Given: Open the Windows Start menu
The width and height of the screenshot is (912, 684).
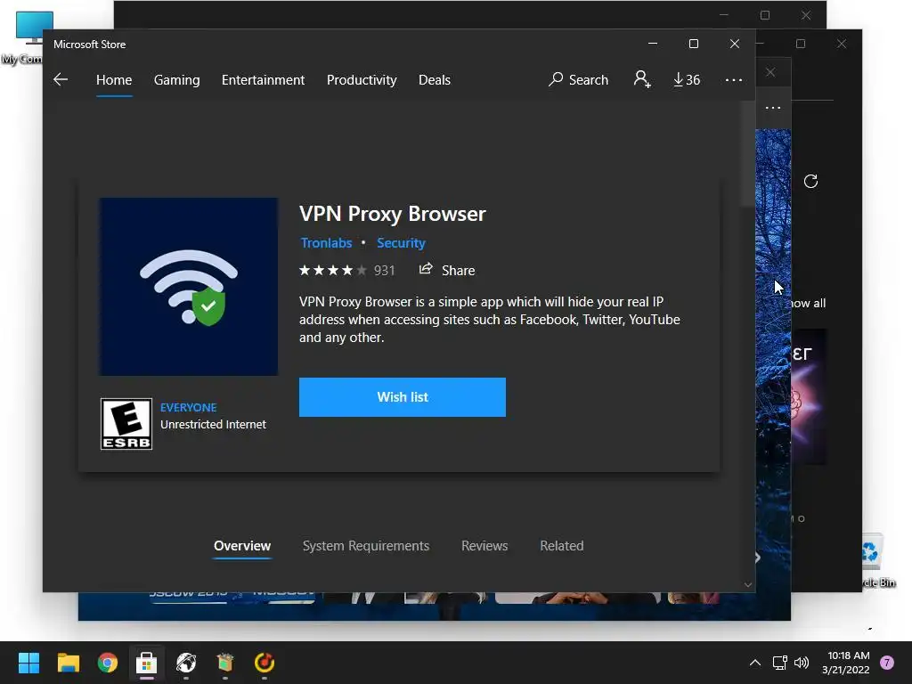Looking at the screenshot, I should [28, 663].
